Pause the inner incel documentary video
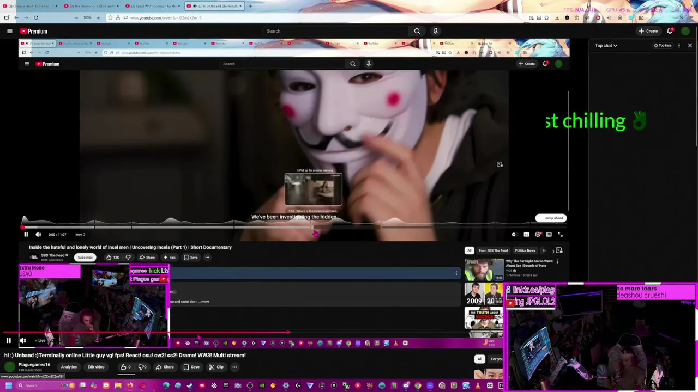The image size is (698, 392). (x=26, y=234)
